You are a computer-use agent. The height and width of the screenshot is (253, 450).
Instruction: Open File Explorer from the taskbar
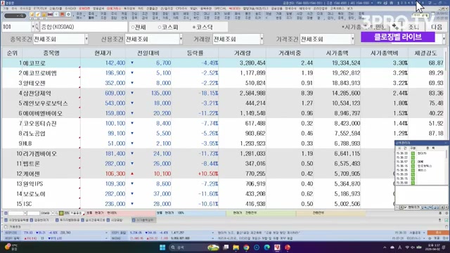click(x=236, y=247)
